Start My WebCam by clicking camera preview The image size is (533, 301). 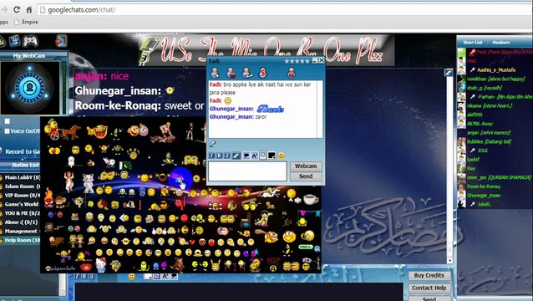click(29, 88)
